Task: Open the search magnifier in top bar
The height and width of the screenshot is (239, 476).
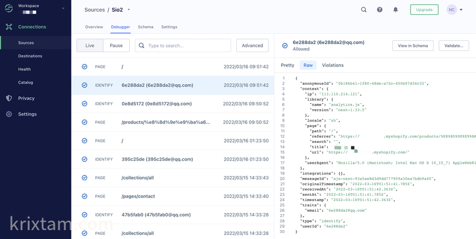Action: click(364, 9)
